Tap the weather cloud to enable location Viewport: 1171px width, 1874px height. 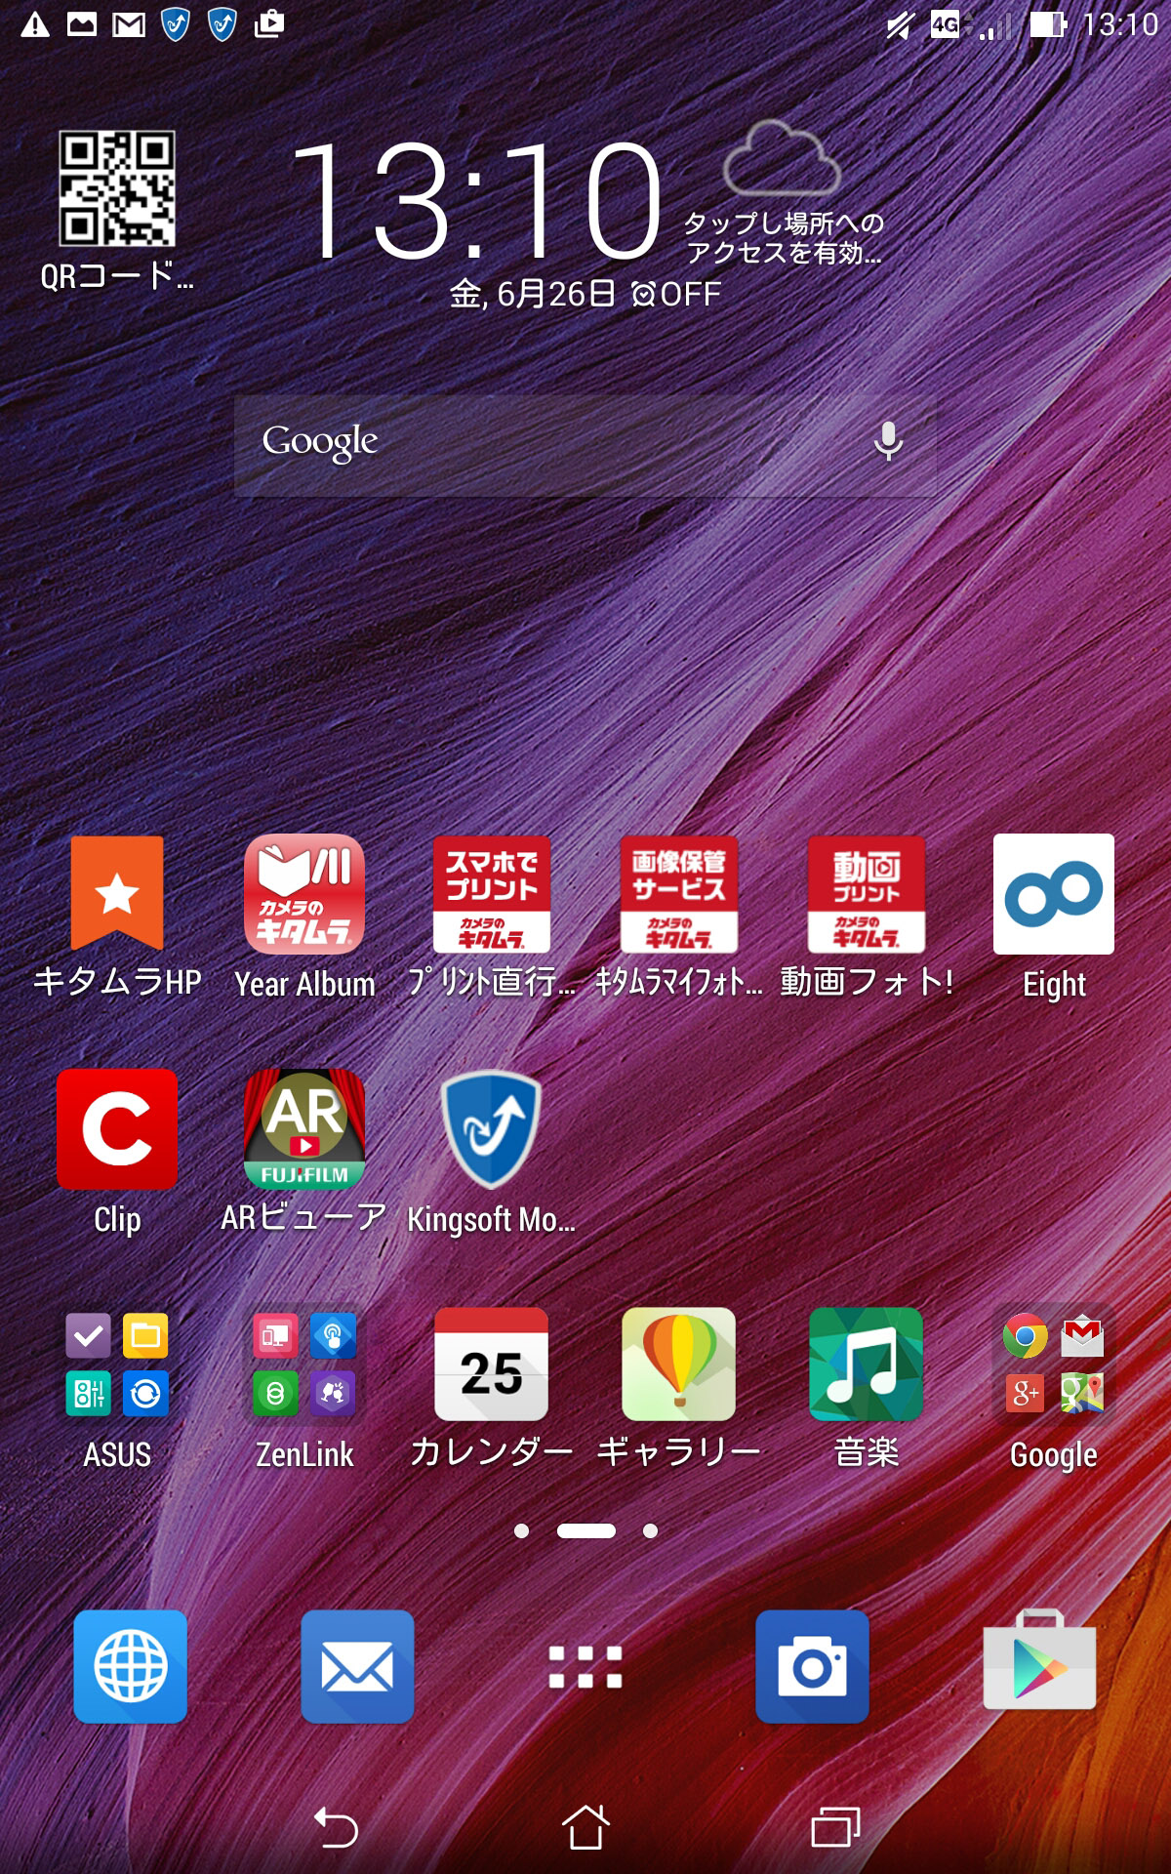tap(782, 161)
